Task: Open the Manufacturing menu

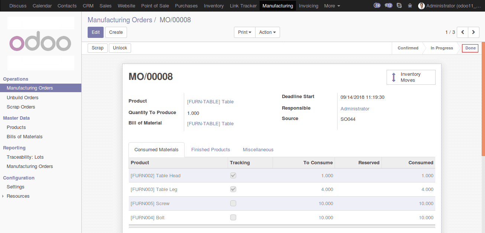Action: click(278, 6)
